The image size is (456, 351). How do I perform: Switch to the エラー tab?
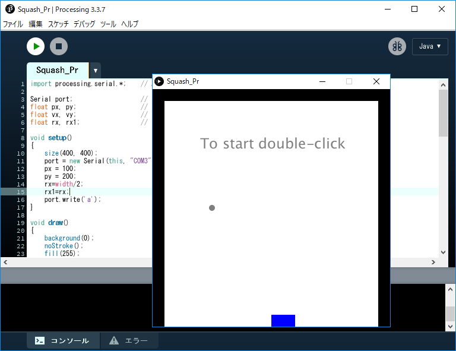129,340
